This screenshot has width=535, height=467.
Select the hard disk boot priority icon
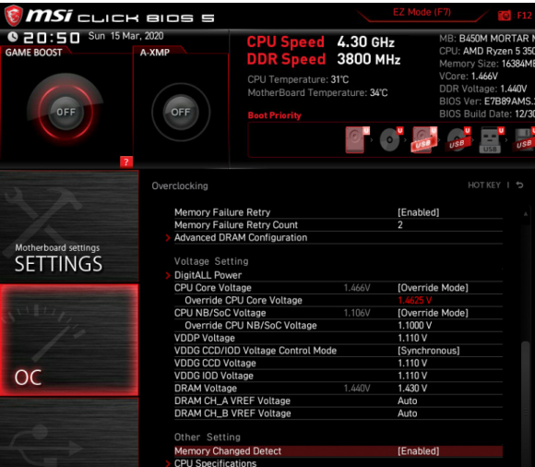pyautogui.click(x=357, y=139)
